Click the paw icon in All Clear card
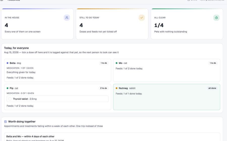The width and height of the screenshot is (227, 141). tap(216, 18)
